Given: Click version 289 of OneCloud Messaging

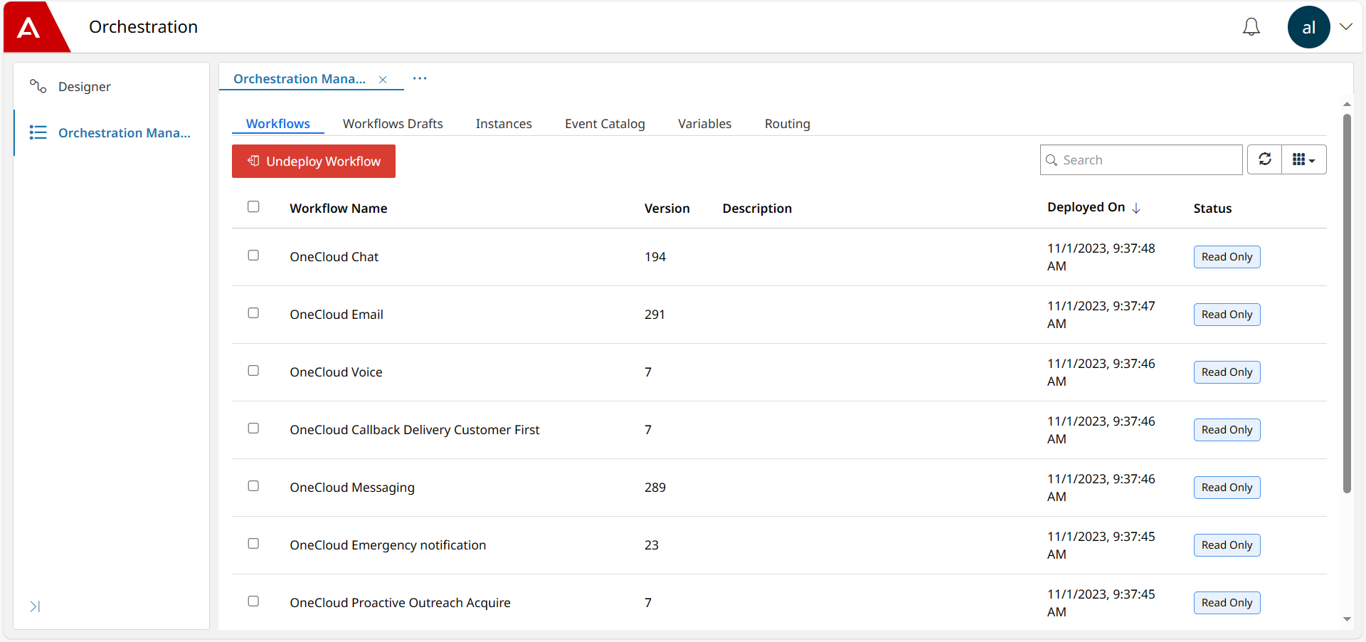Looking at the screenshot, I should coord(655,488).
